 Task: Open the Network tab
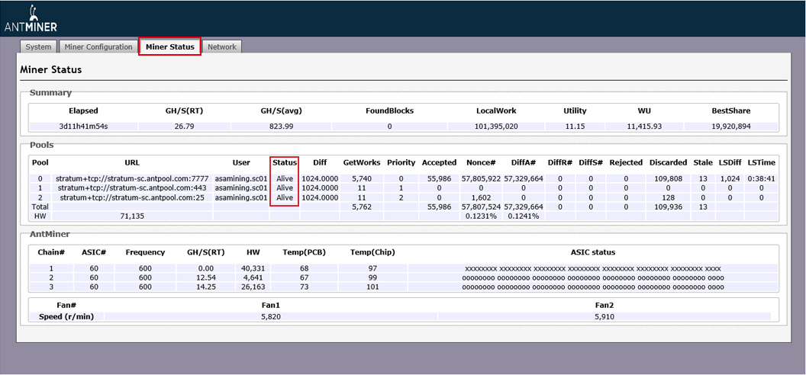(x=222, y=46)
